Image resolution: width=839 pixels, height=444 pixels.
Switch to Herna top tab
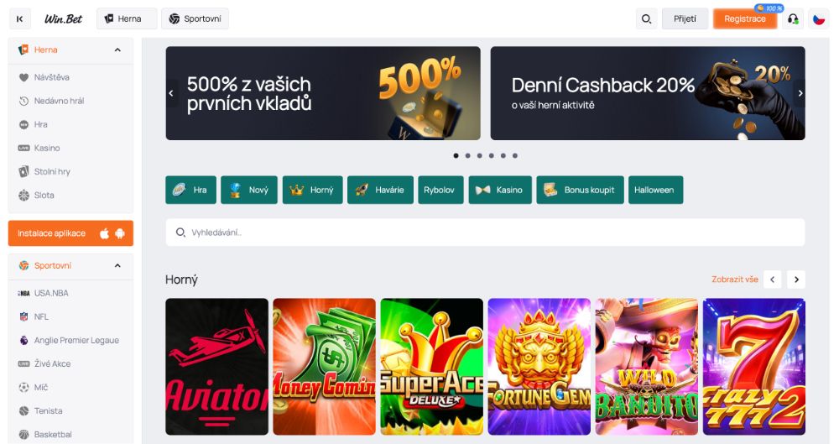127,18
